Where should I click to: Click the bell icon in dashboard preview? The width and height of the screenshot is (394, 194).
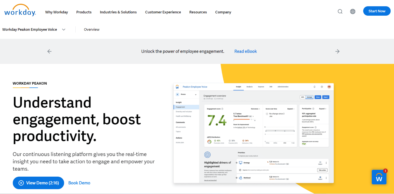point(315,87)
